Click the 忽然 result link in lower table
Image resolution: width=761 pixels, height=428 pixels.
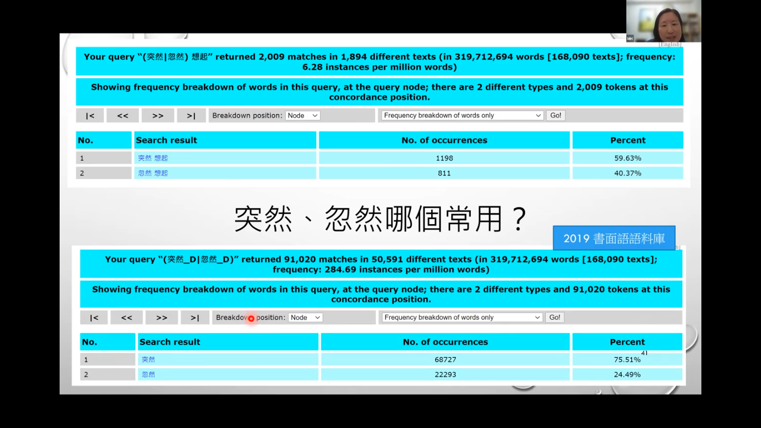point(148,375)
